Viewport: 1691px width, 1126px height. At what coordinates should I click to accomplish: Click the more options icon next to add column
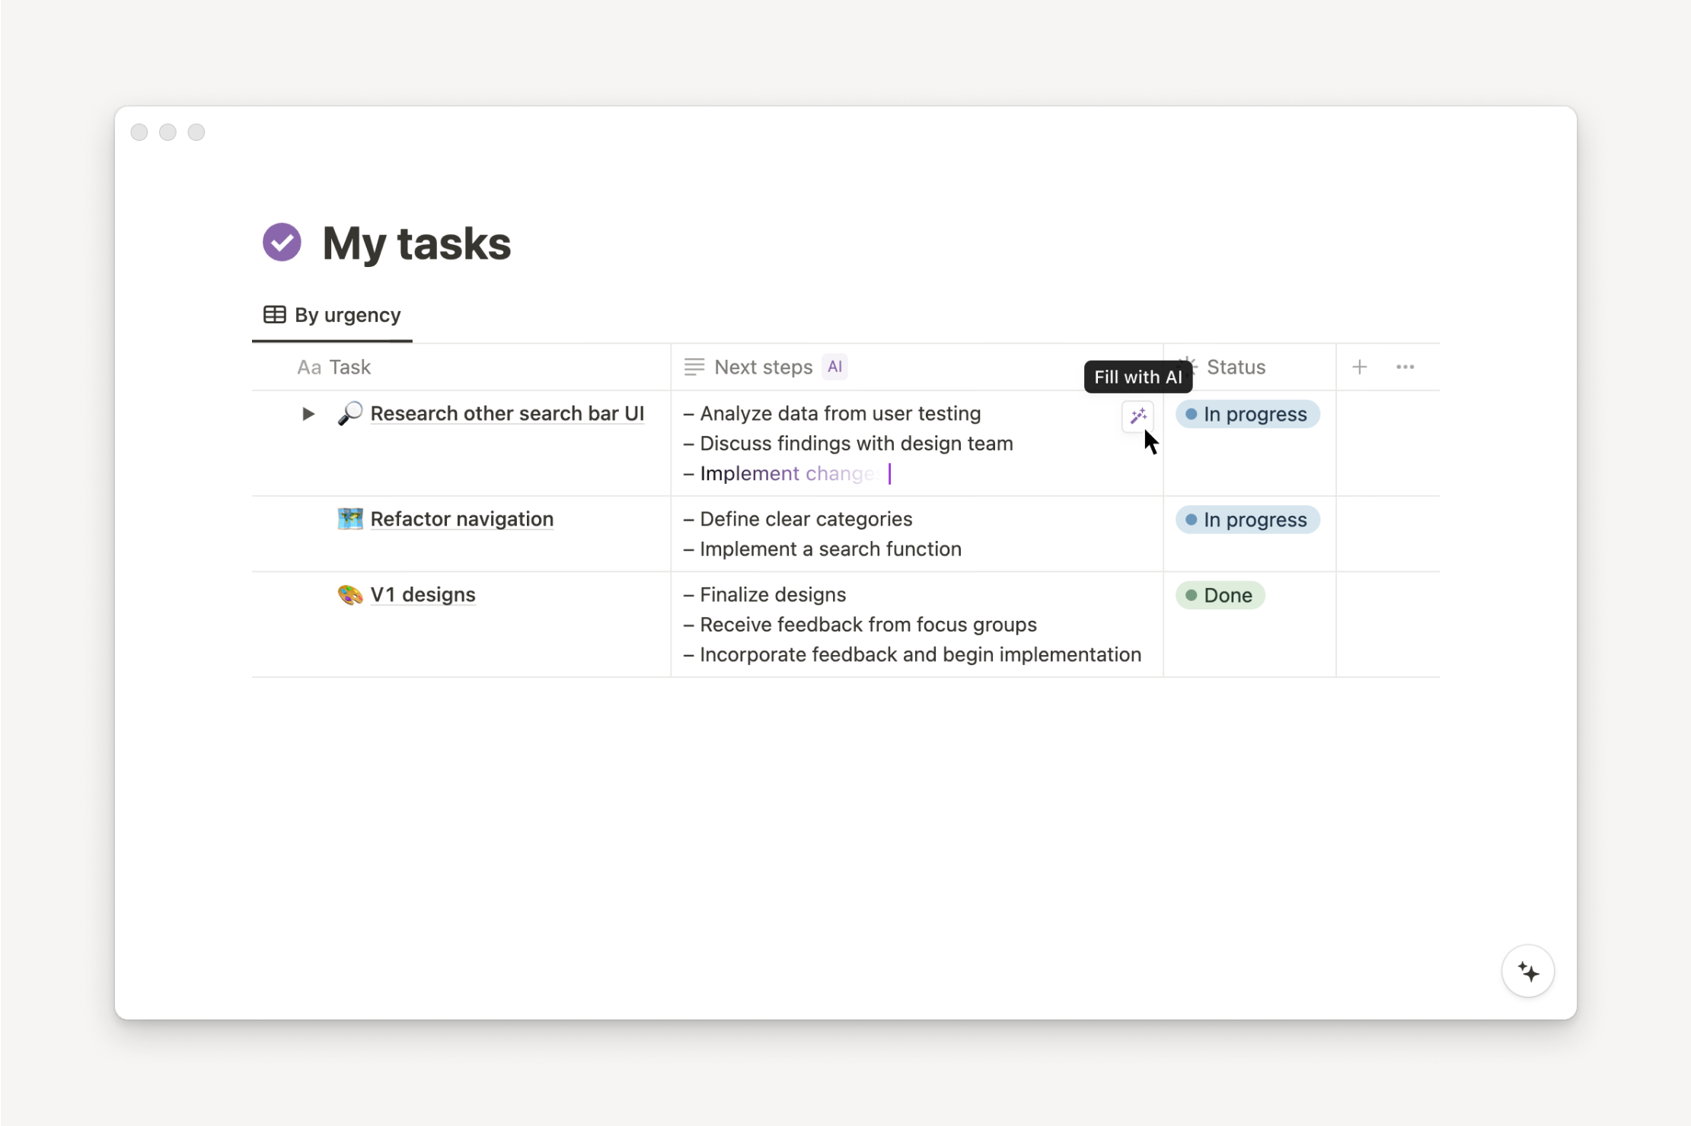pos(1405,367)
